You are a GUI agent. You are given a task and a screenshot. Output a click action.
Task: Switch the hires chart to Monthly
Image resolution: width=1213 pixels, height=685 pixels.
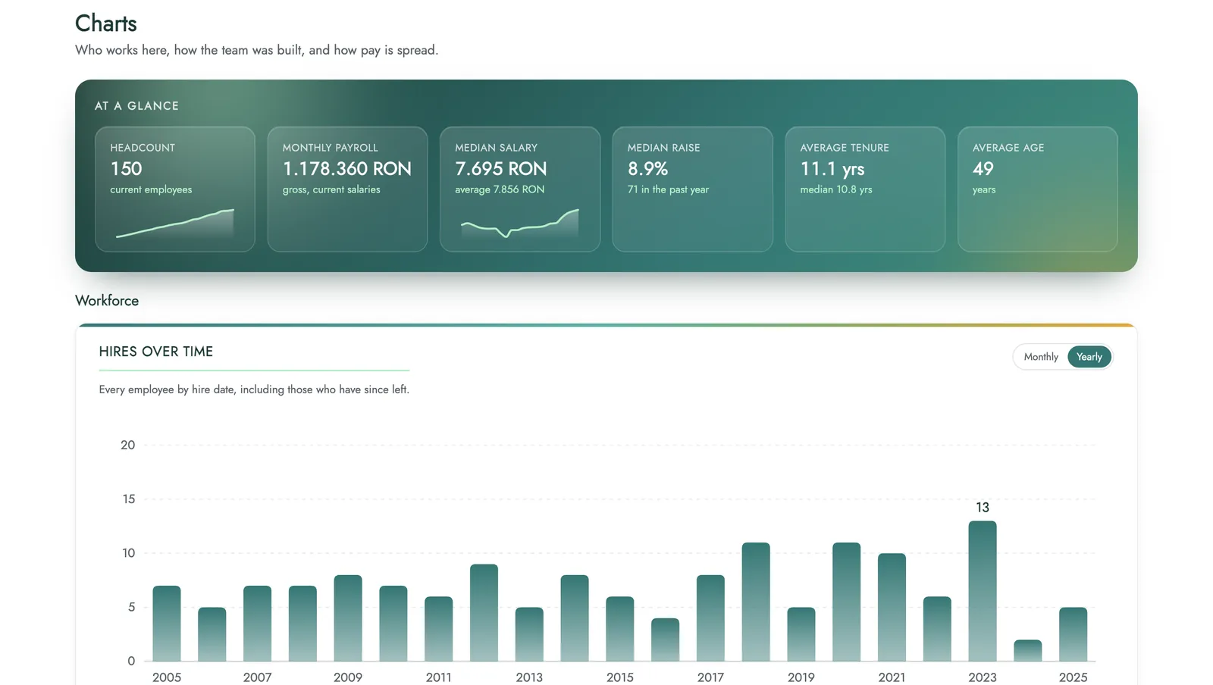[1041, 357]
